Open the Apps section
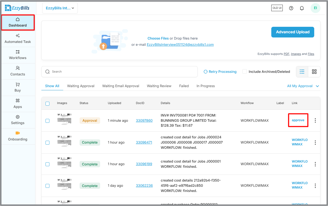This screenshot has height=206, width=328. (x=18, y=104)
